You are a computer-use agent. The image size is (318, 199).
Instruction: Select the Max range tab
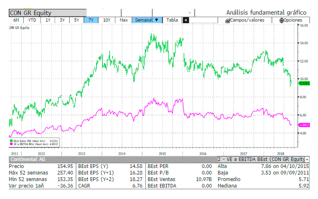[124, 20]
